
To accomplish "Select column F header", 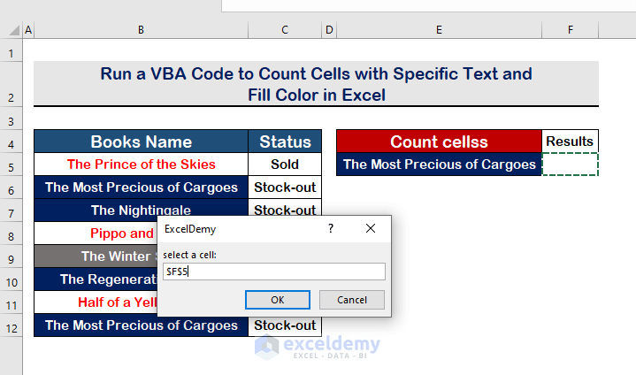I will (571, 31).
